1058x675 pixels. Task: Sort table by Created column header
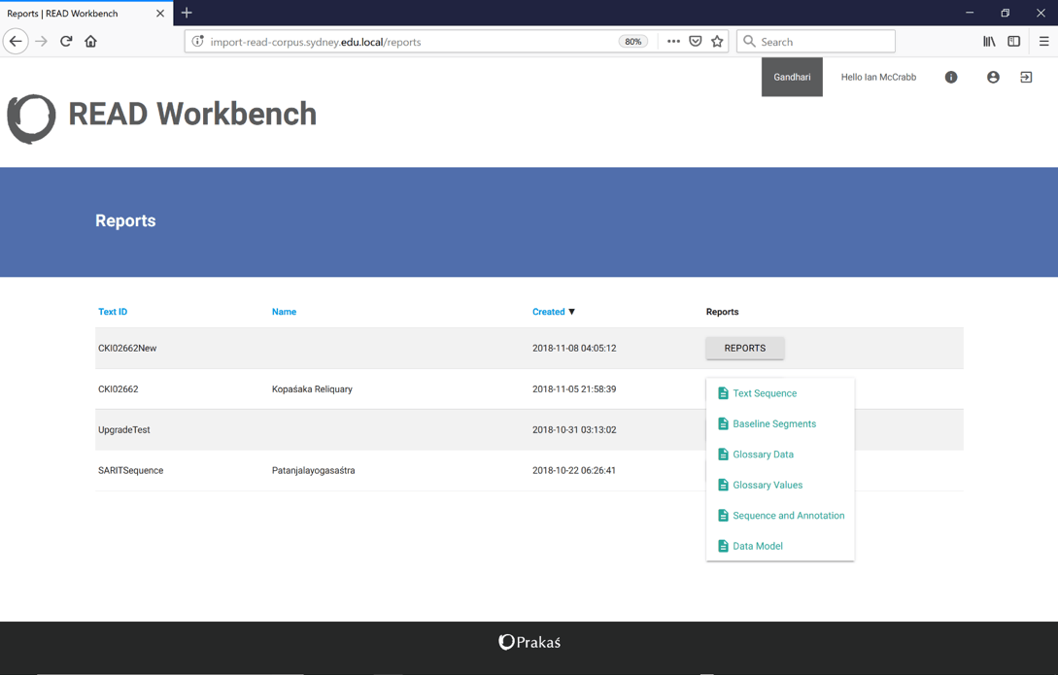point(549,312)
